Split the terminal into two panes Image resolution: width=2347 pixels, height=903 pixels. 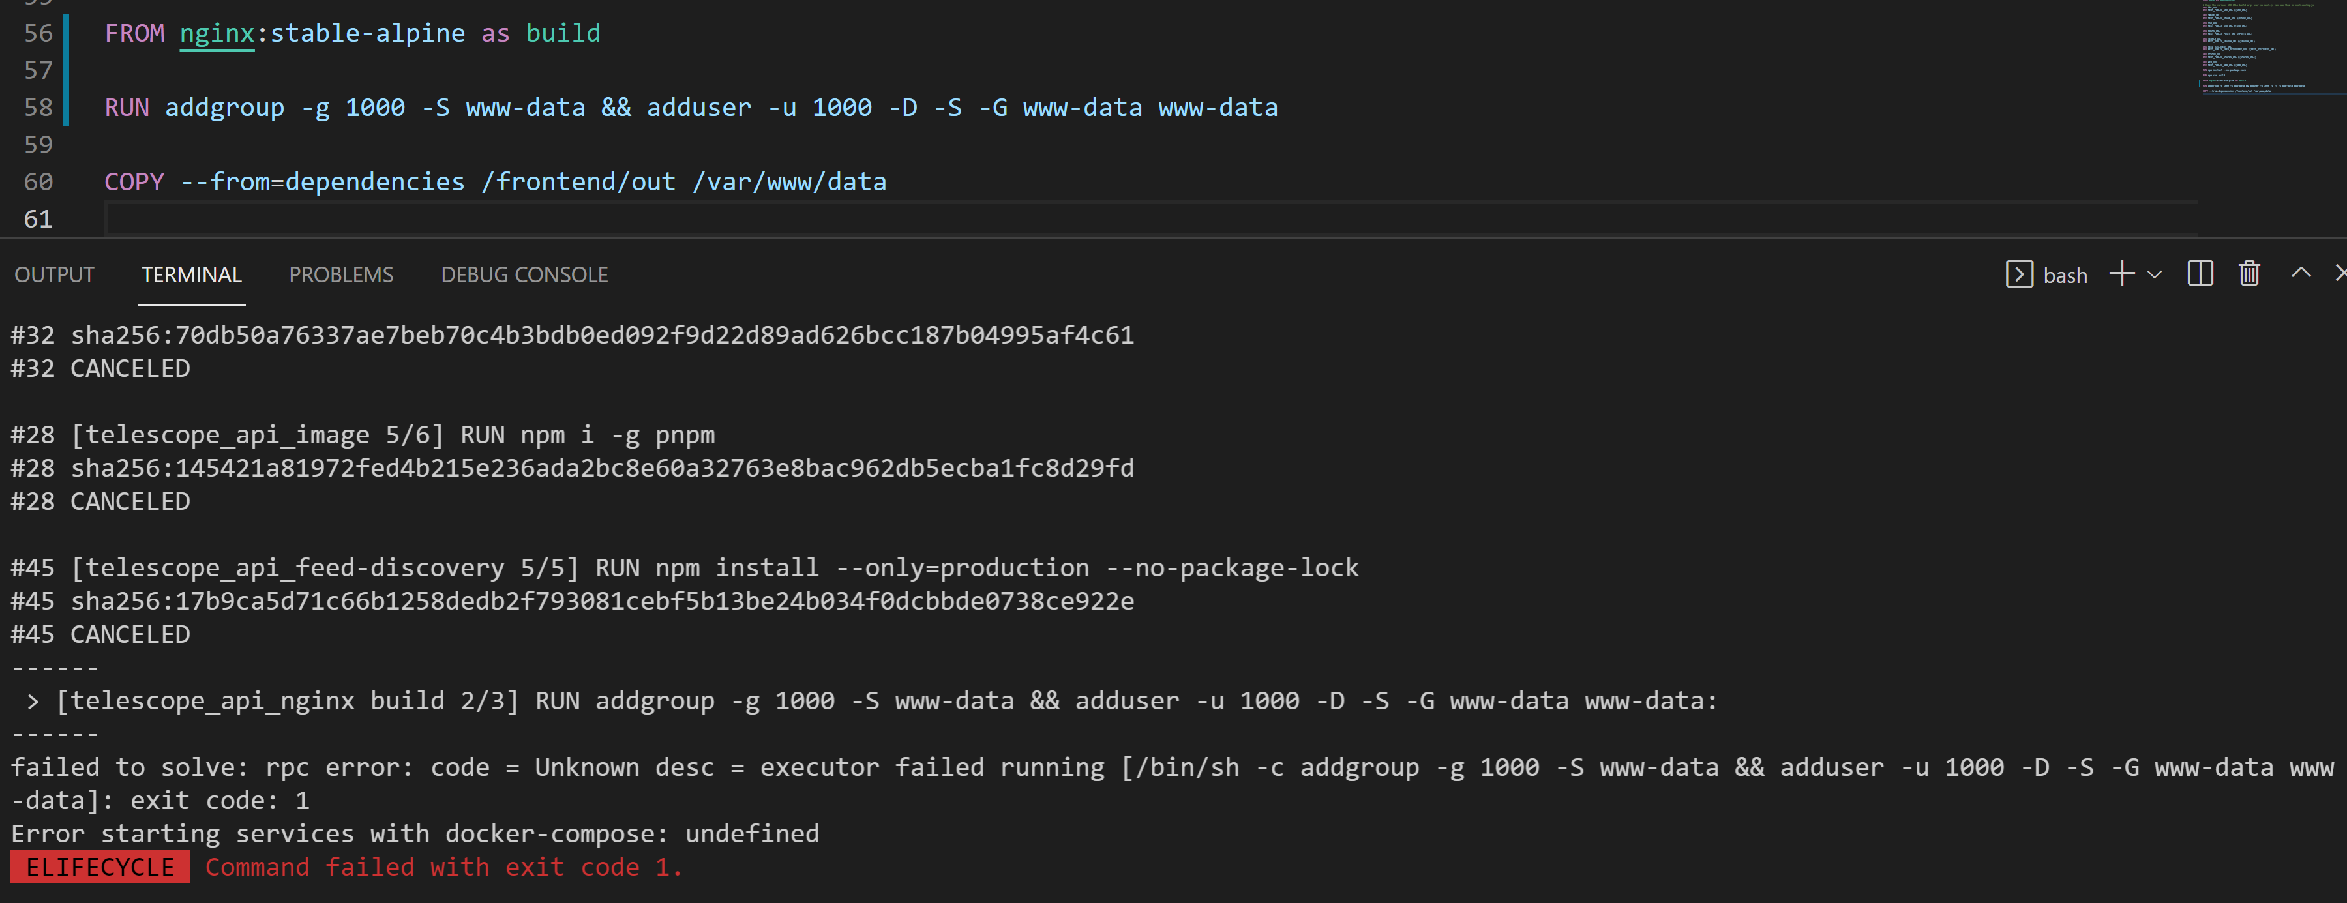(2200, 273)
